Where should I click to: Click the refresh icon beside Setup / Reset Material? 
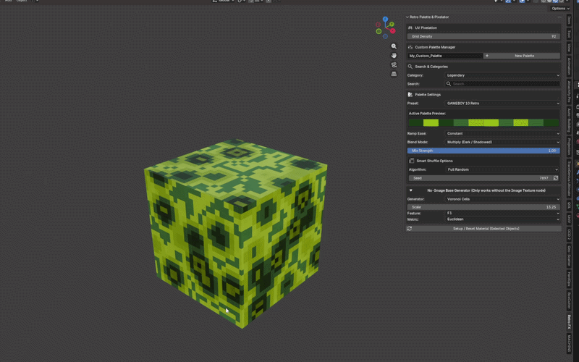(410, 229)
